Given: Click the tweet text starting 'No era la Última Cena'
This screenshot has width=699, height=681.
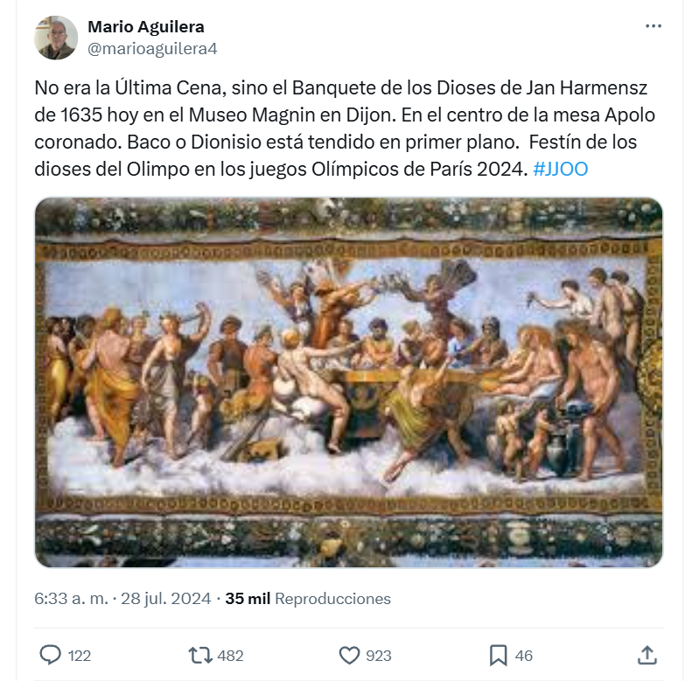Looking at the screenshot, I should 344,129.
